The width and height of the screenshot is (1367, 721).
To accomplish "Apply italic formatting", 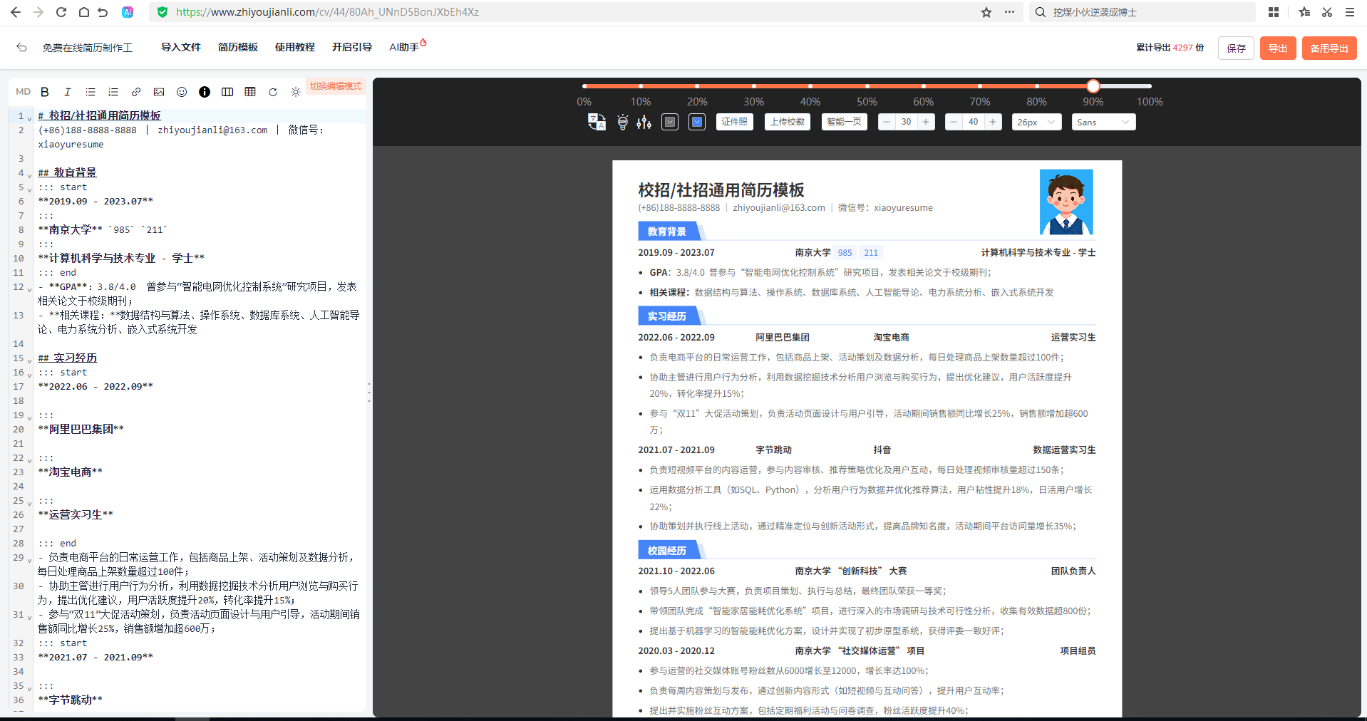I will point(68,92).
